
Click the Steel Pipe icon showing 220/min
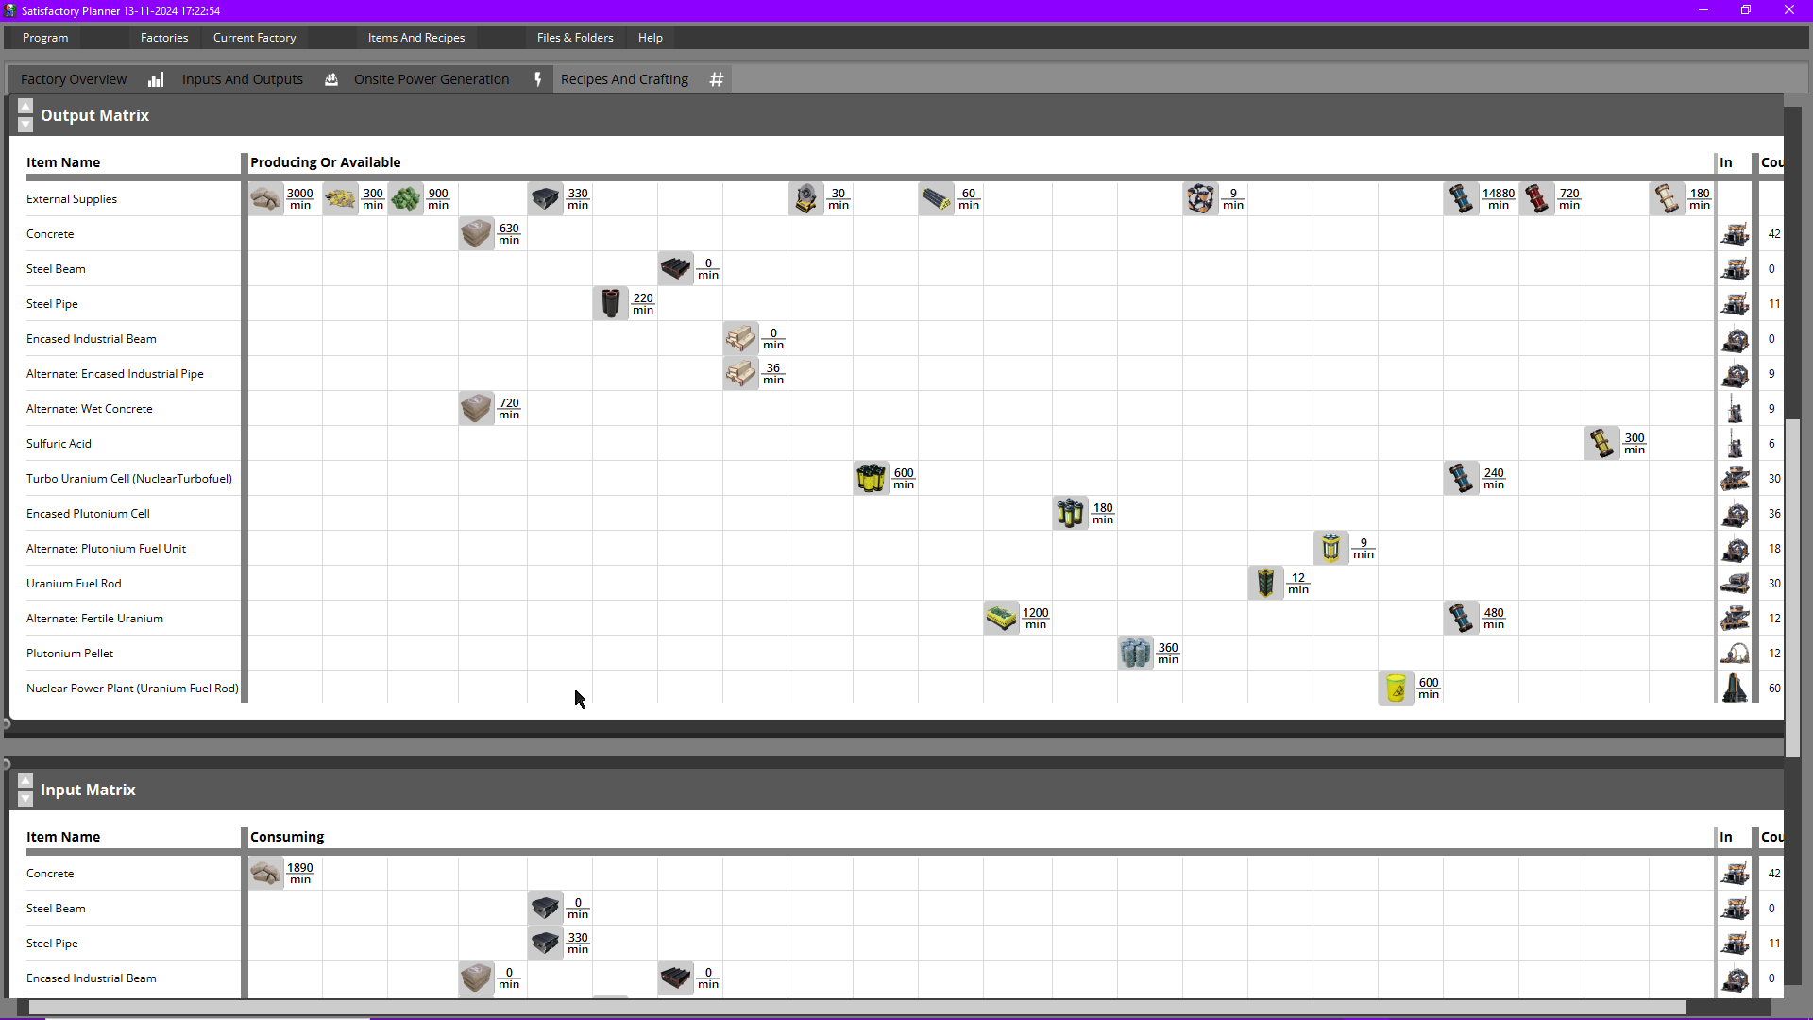[610, 303]
